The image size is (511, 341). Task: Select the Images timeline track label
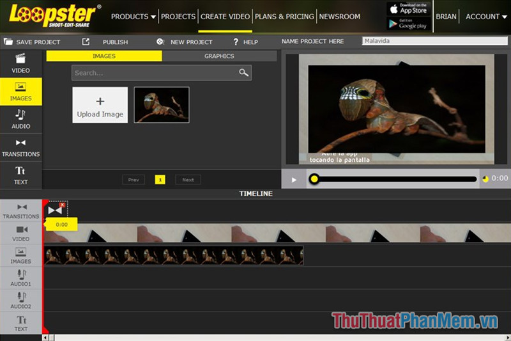pyautogui.click(x=21, y=256)
